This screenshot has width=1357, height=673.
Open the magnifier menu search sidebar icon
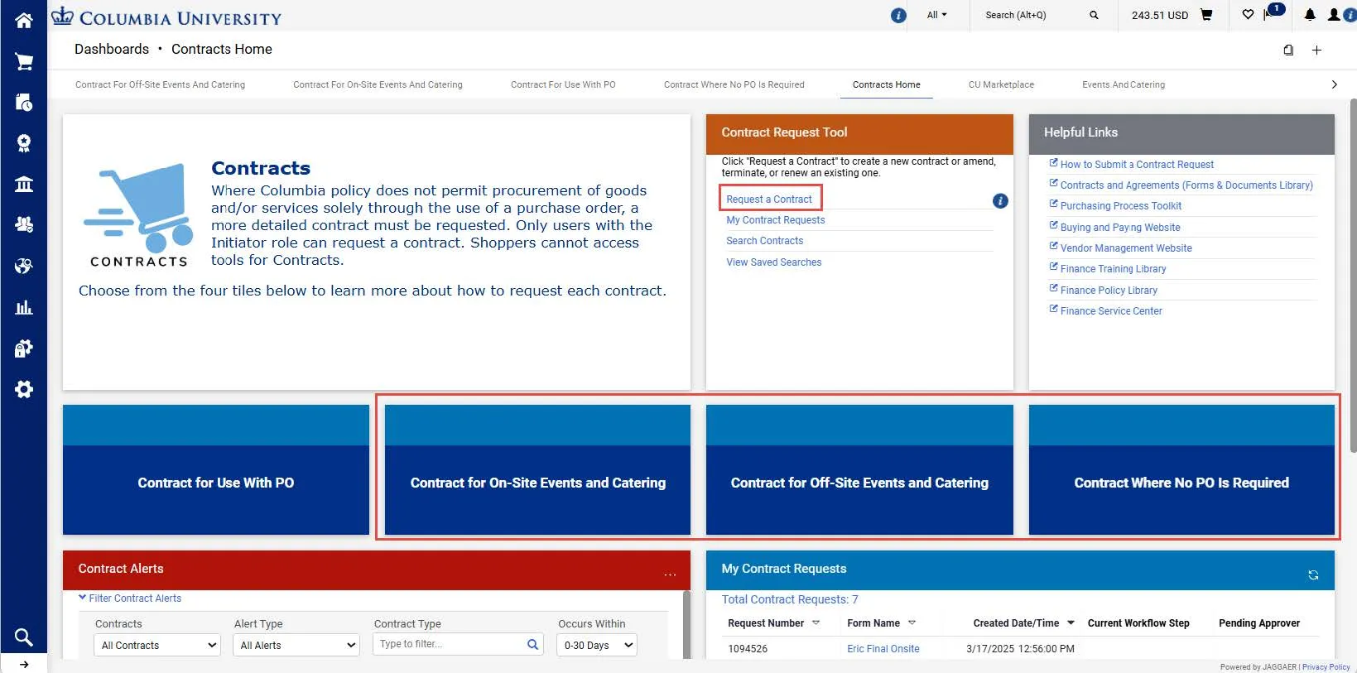[x=23, y=637]
